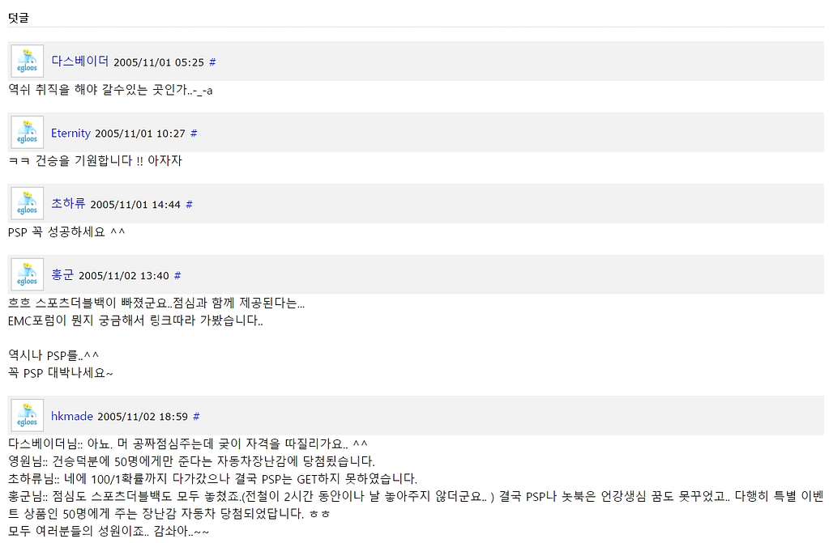The height and width of the screenshot is (543, 829).
Task: Click the egloos avatar beside hkmade
Action: click(27, 416)
